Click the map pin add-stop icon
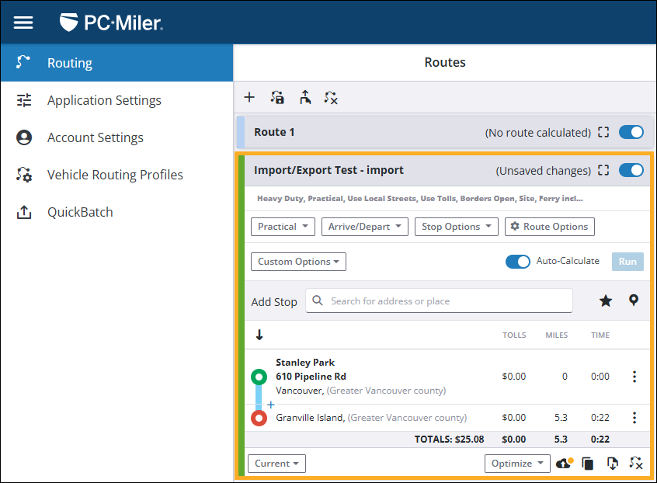Image resolution: width=657 pixels, height=483 pixels. point(634,300)
